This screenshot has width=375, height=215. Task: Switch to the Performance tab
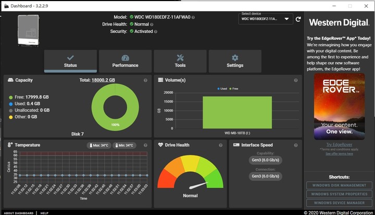tap(125, 61)
